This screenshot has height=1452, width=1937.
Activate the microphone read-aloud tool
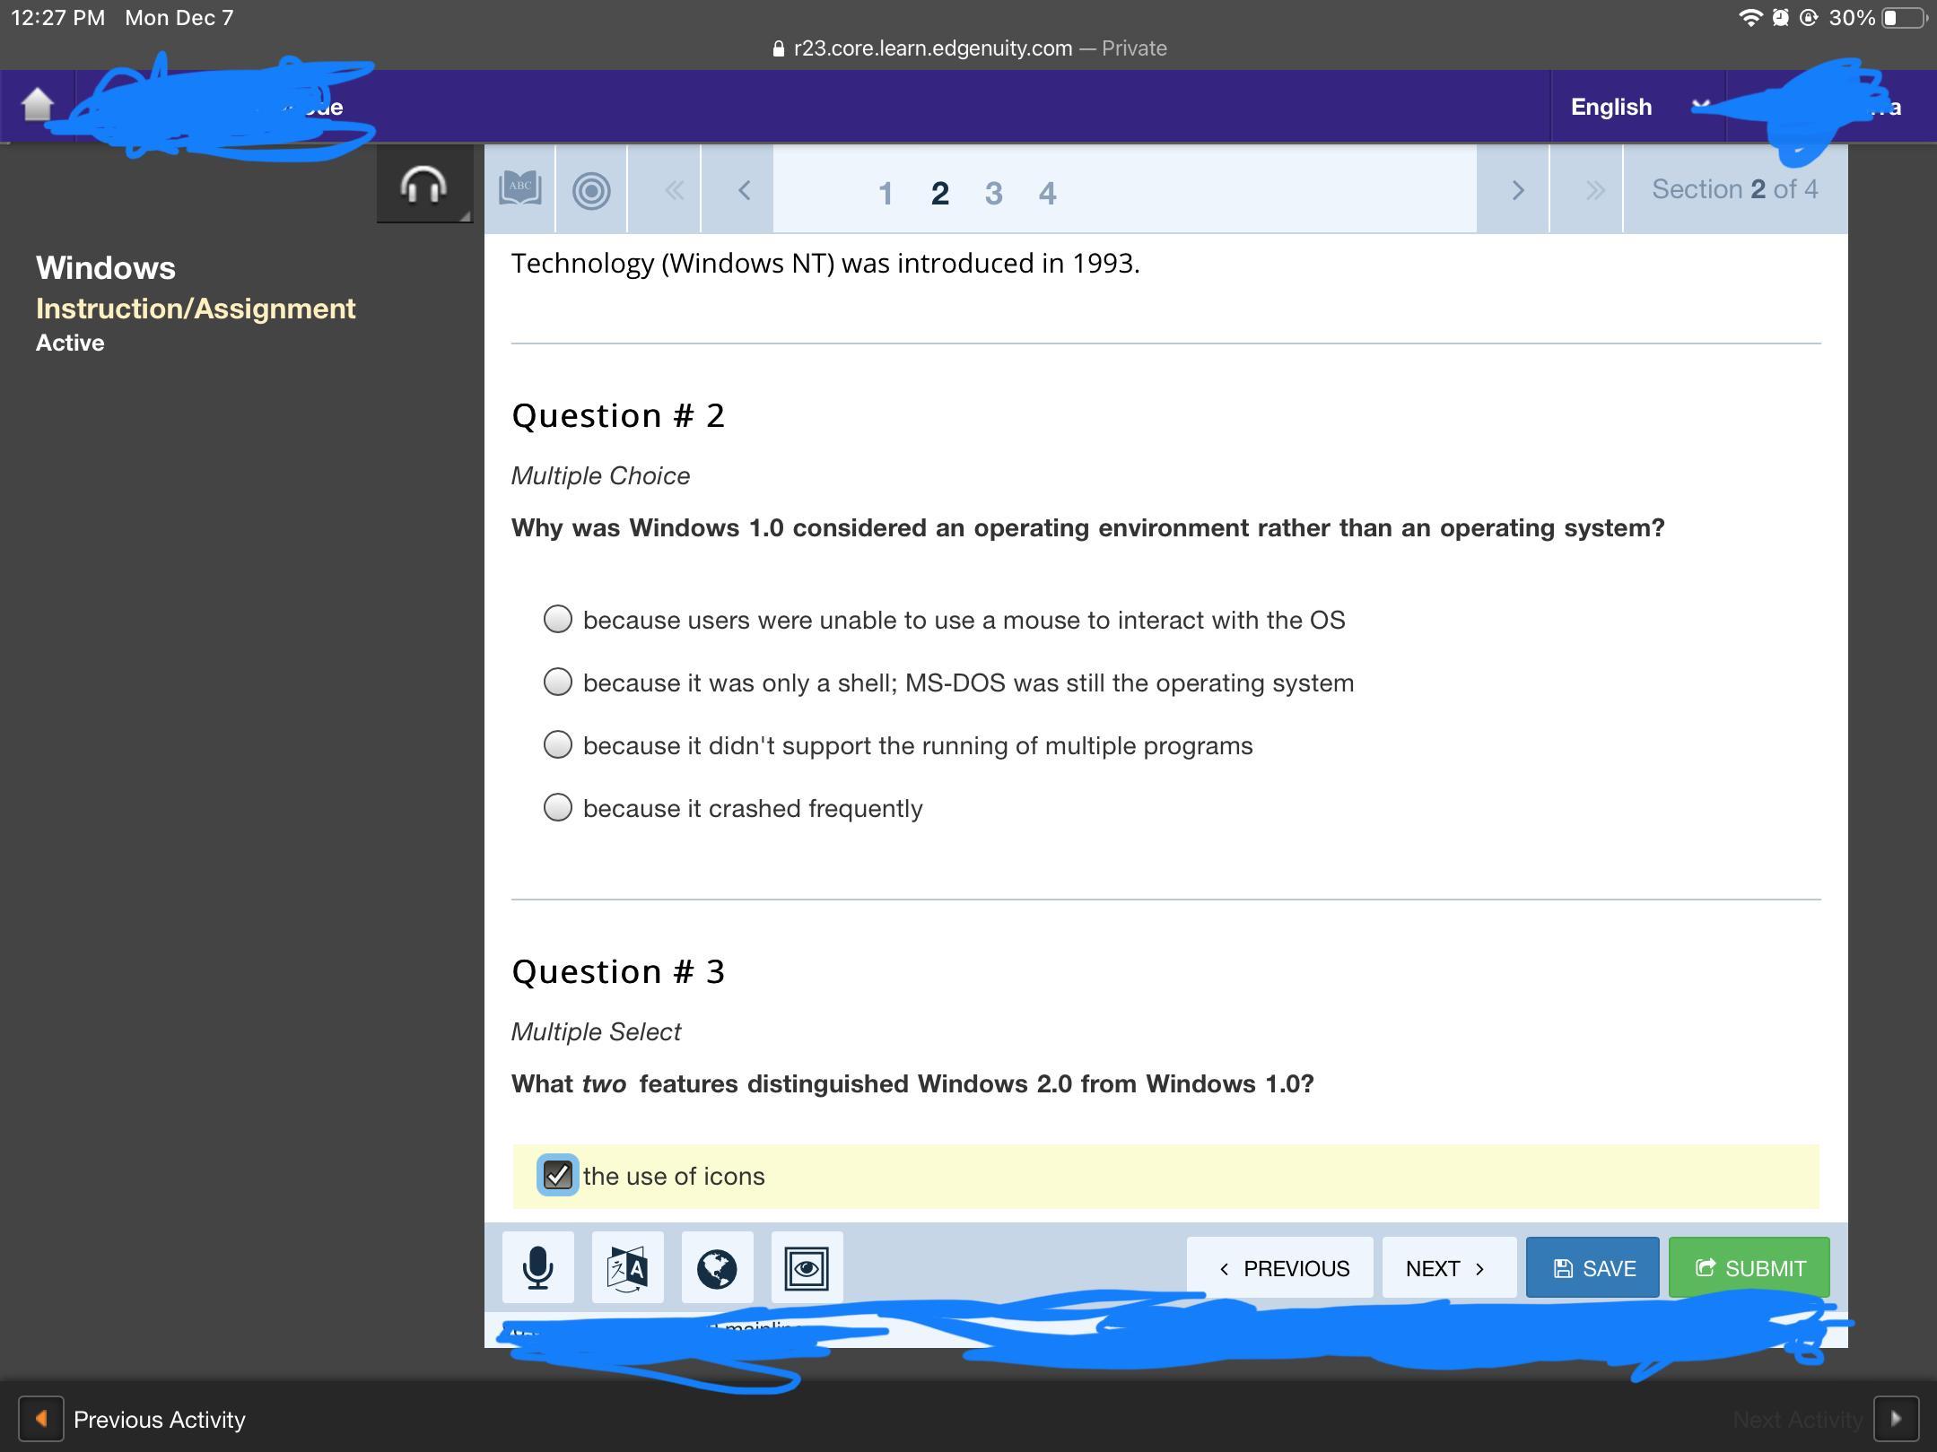click(x=538, y=1268)
